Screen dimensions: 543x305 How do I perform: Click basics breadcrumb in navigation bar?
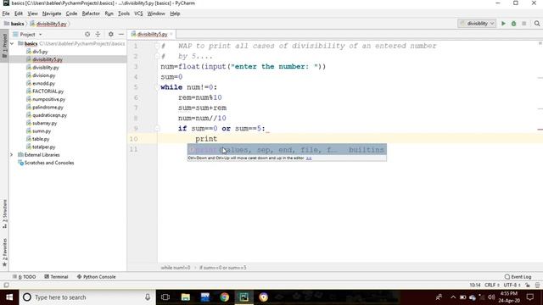[14, 24]
